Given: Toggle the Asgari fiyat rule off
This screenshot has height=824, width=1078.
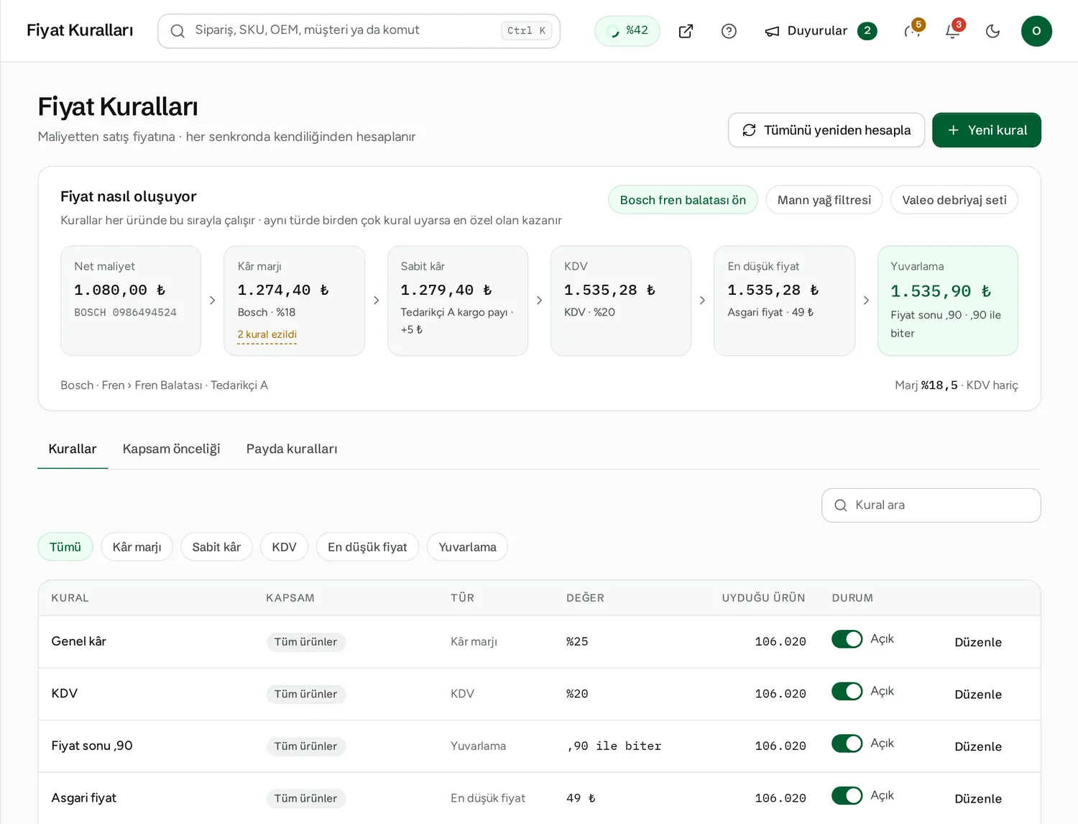Looking at the screenshot, I should [847, 796].
